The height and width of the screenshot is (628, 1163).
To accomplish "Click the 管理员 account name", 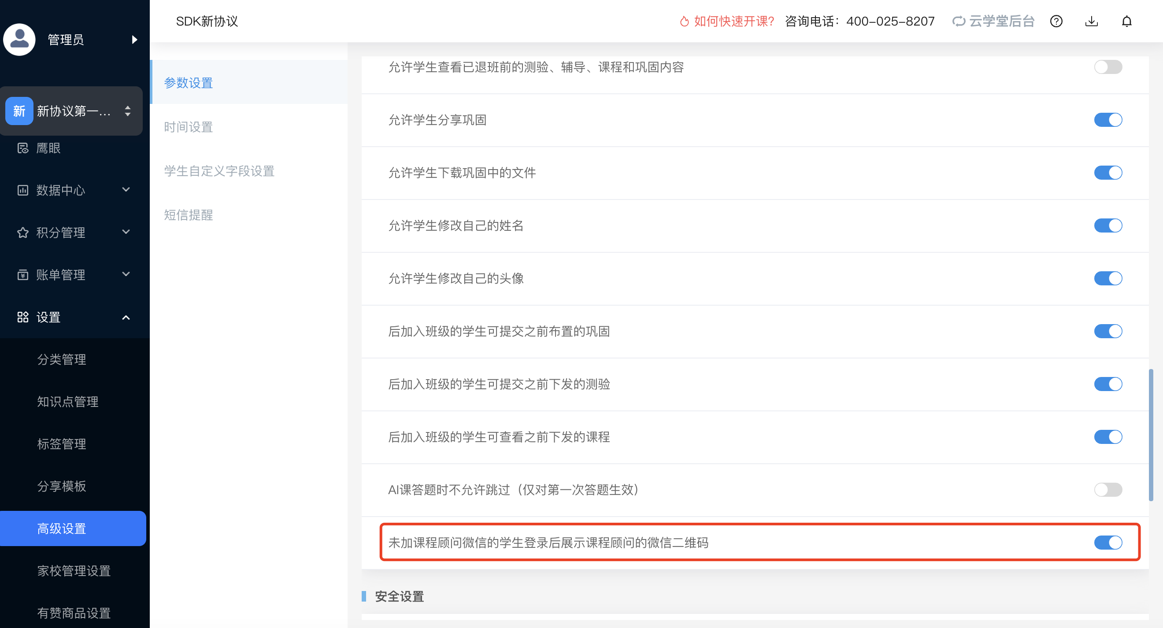I will [x=66, y=40].
